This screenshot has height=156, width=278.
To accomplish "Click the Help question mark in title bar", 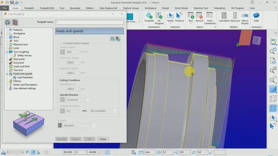I will [x=252, y=3].
